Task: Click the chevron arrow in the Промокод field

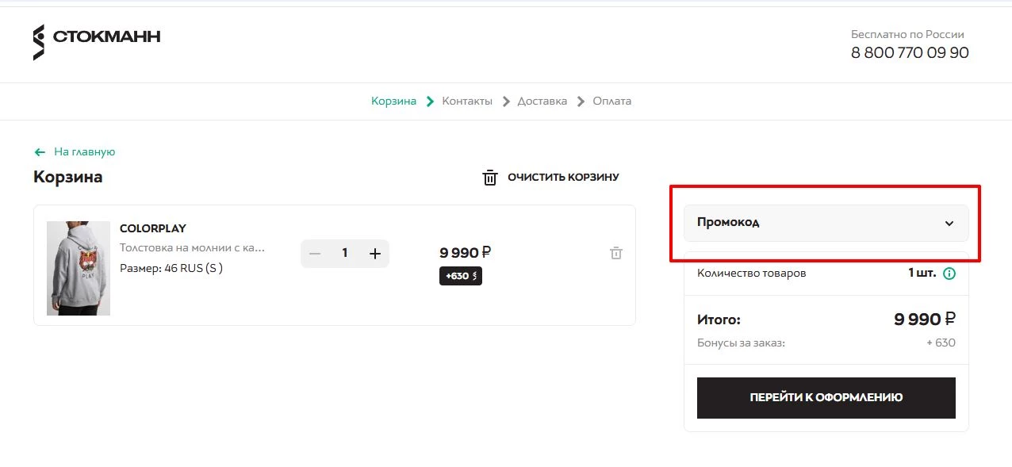Action: tap(949, 224)
